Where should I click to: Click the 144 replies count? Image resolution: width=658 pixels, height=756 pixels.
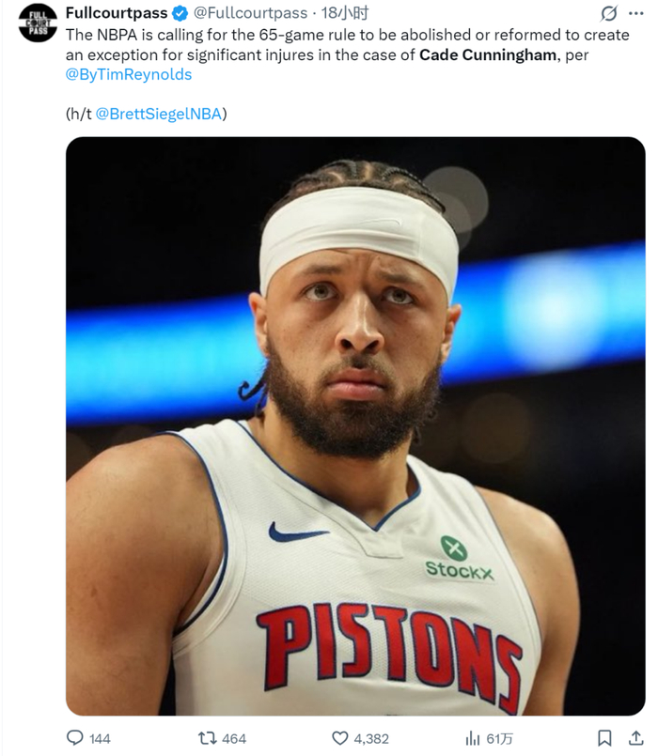tap(100, 739)
